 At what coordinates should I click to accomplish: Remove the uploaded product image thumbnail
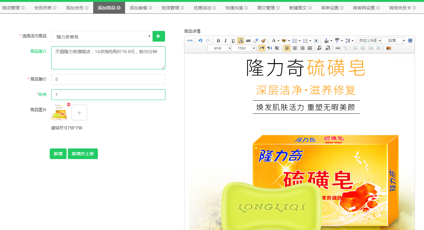click(x=68, y=105)
